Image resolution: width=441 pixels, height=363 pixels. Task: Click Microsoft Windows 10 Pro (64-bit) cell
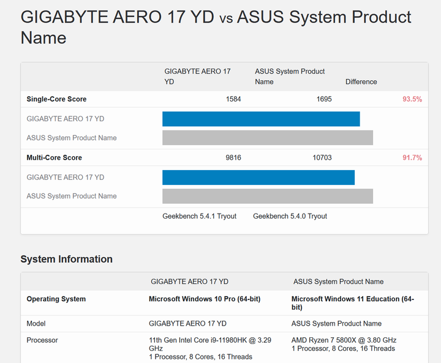tap(205, 299)
